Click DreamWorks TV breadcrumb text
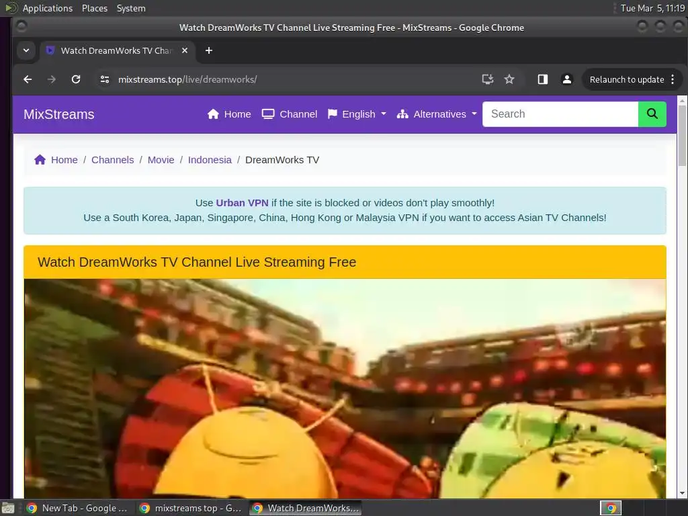 coord(282,160)
